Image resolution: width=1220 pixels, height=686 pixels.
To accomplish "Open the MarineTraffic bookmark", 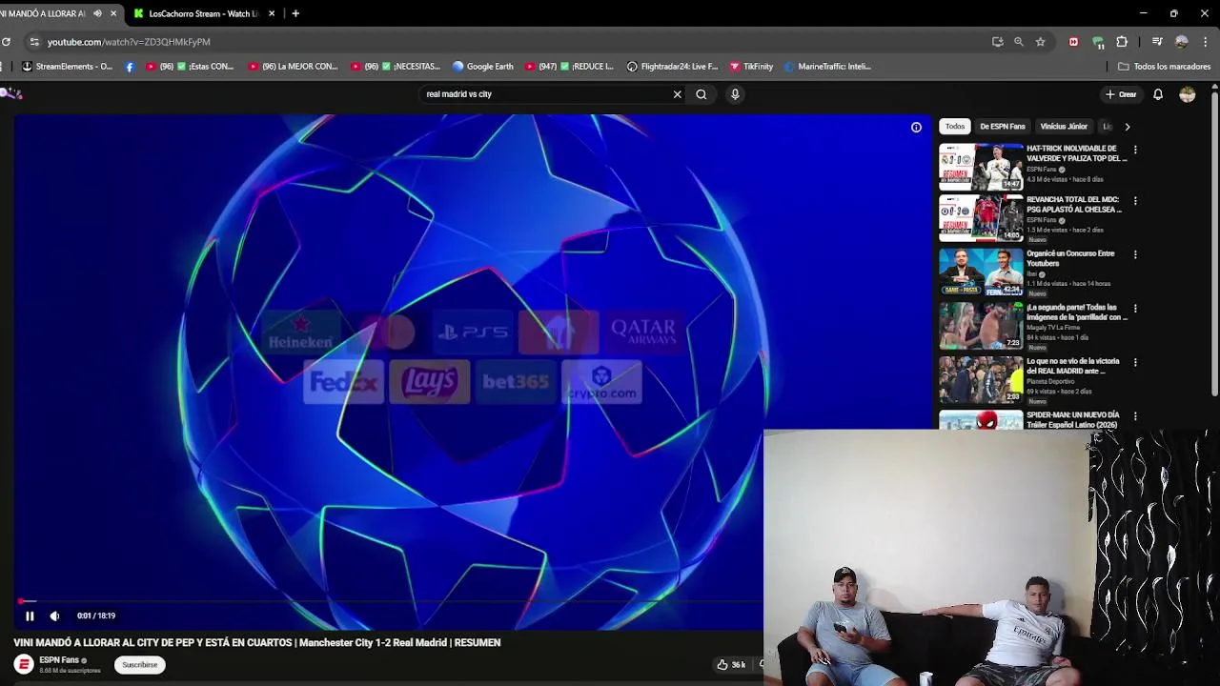I will [x=827, y=67].
